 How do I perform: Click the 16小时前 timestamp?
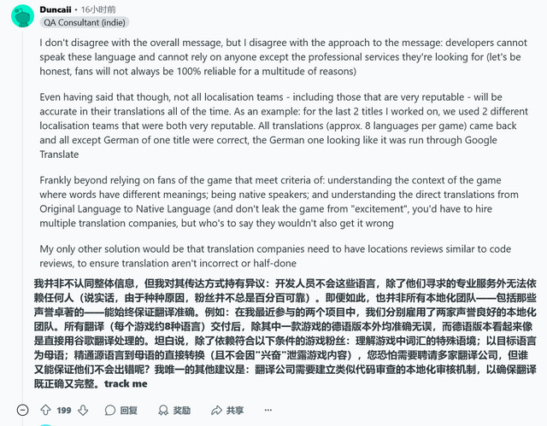98,9
